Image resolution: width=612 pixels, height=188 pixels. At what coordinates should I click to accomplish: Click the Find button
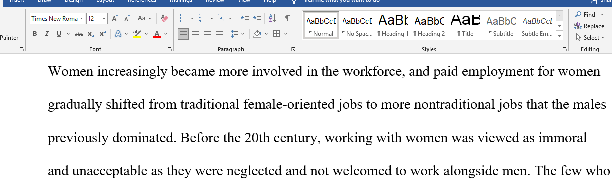pos(585,14)
